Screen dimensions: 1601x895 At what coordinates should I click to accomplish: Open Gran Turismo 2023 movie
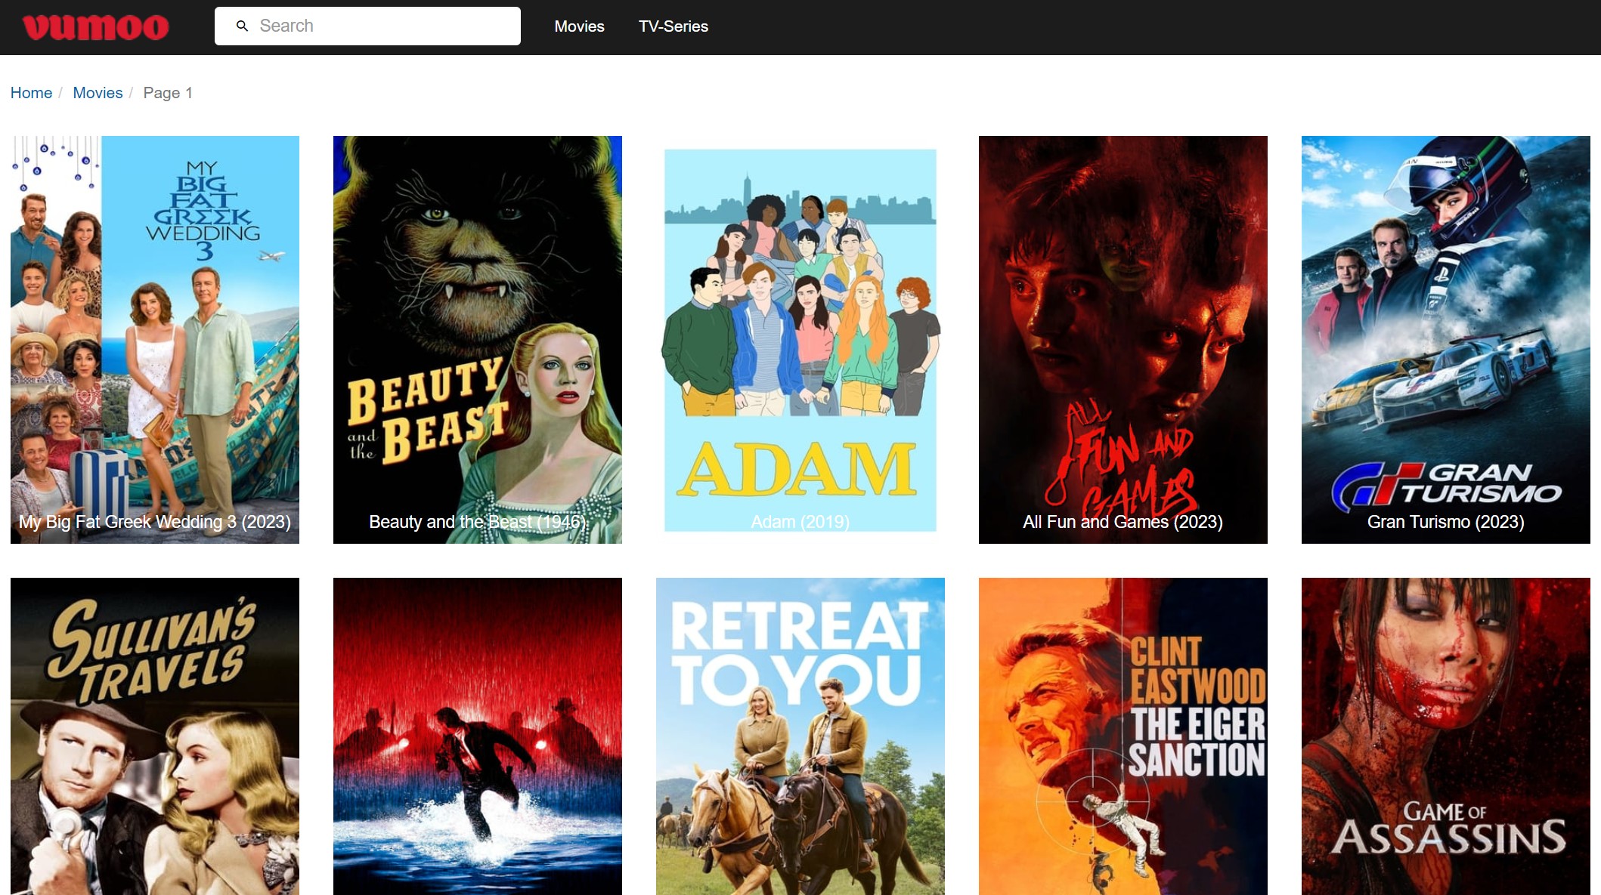pyautogui.click(x=1445, y=339)
